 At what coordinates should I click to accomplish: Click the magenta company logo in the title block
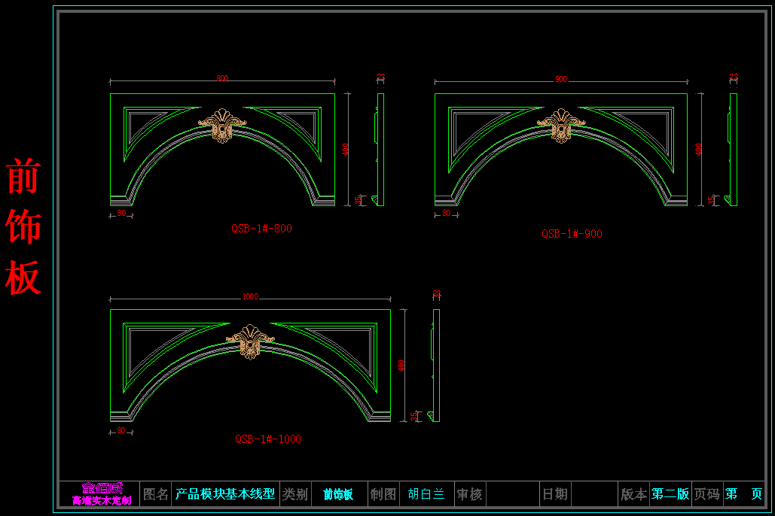pos(101,494)
